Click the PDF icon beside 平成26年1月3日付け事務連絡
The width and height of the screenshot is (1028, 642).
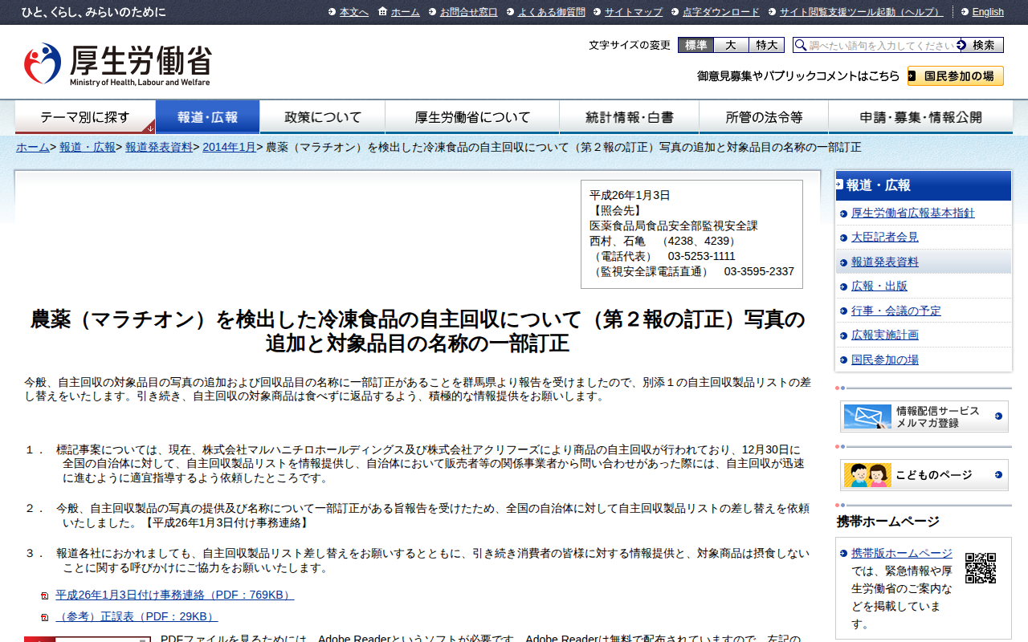pyautogui.click(x=44, y=595)
